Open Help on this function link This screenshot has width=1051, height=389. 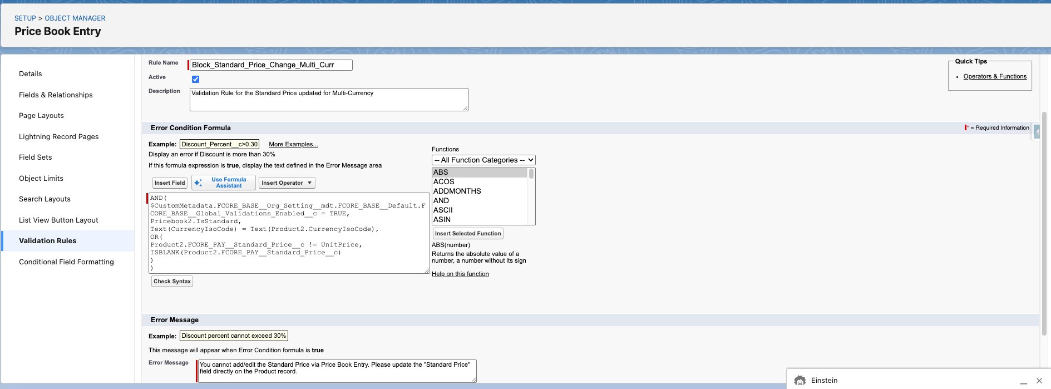pos(460,274)
